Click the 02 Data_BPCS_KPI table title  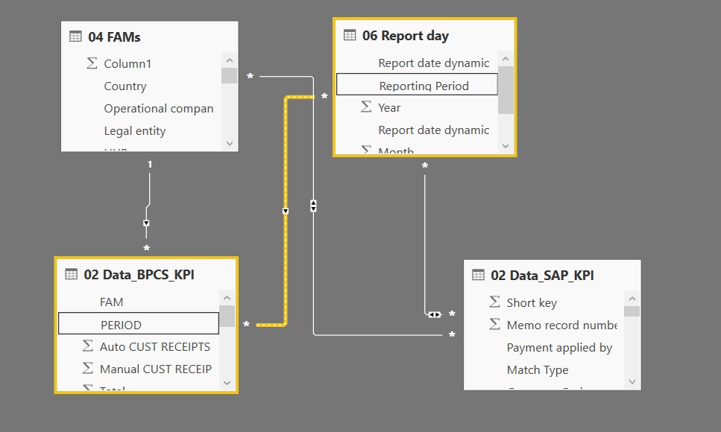click(139, 274)
